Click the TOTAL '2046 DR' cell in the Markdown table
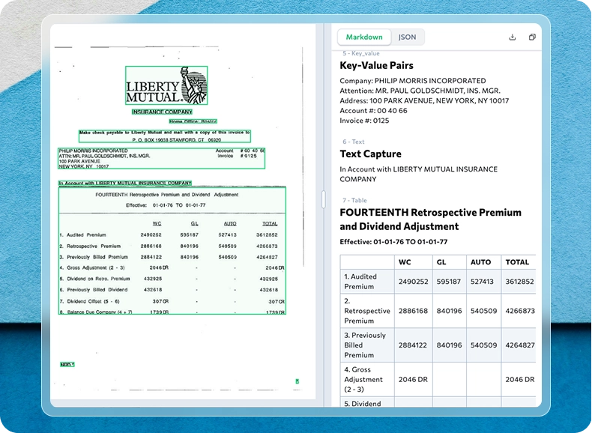Viewport: 592px width, 433px height. pyautogui.click(x=520, y=379)
